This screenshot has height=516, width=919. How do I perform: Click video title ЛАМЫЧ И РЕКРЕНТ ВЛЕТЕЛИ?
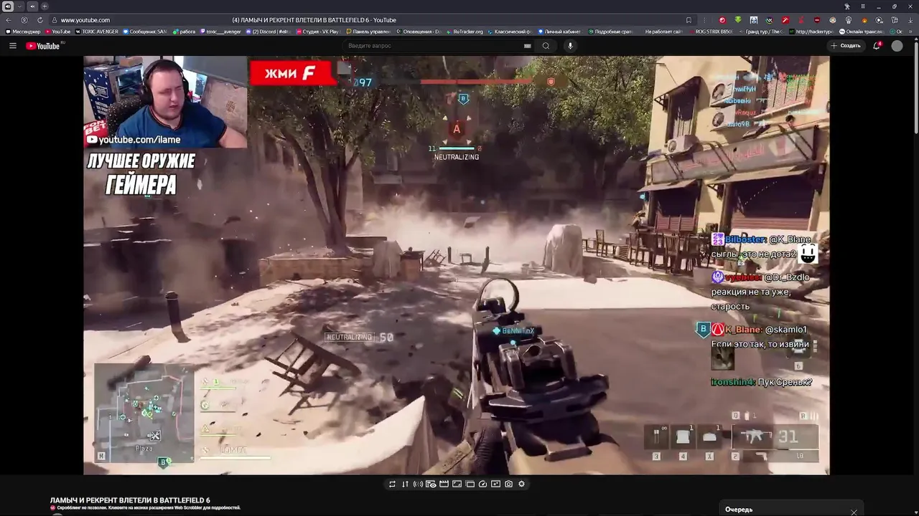(130, 500)
